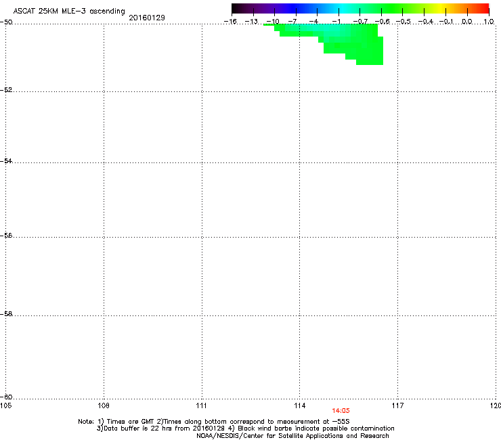This screenshot has width=501, height=440.
Task: Click the color scale bar at the top
Action: (x=360, y=9)
